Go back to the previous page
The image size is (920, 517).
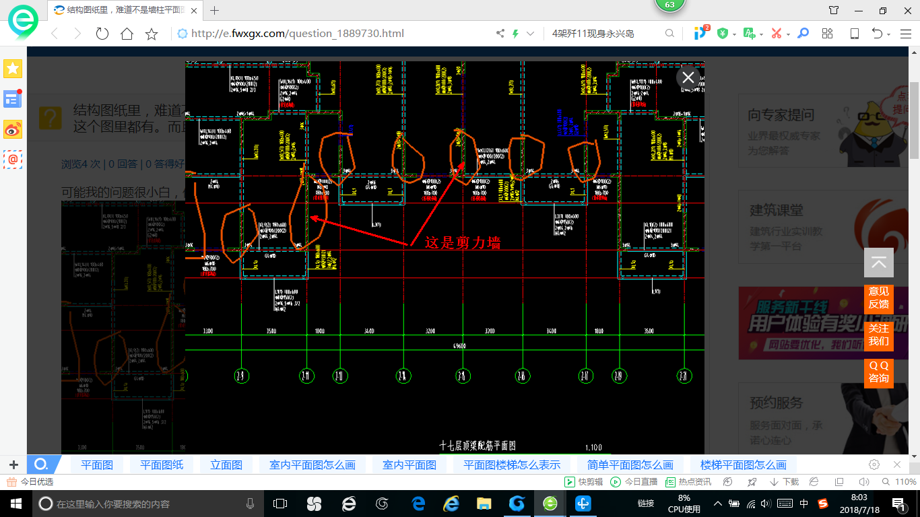tap(55, 34)
